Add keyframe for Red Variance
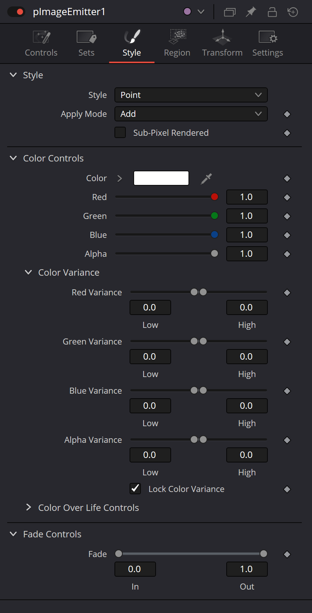The image size is (312, 613). pos(287,293)
